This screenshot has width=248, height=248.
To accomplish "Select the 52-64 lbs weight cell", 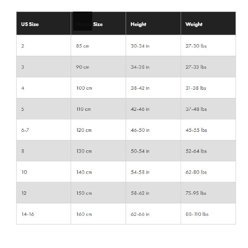I will coord(208,150).
